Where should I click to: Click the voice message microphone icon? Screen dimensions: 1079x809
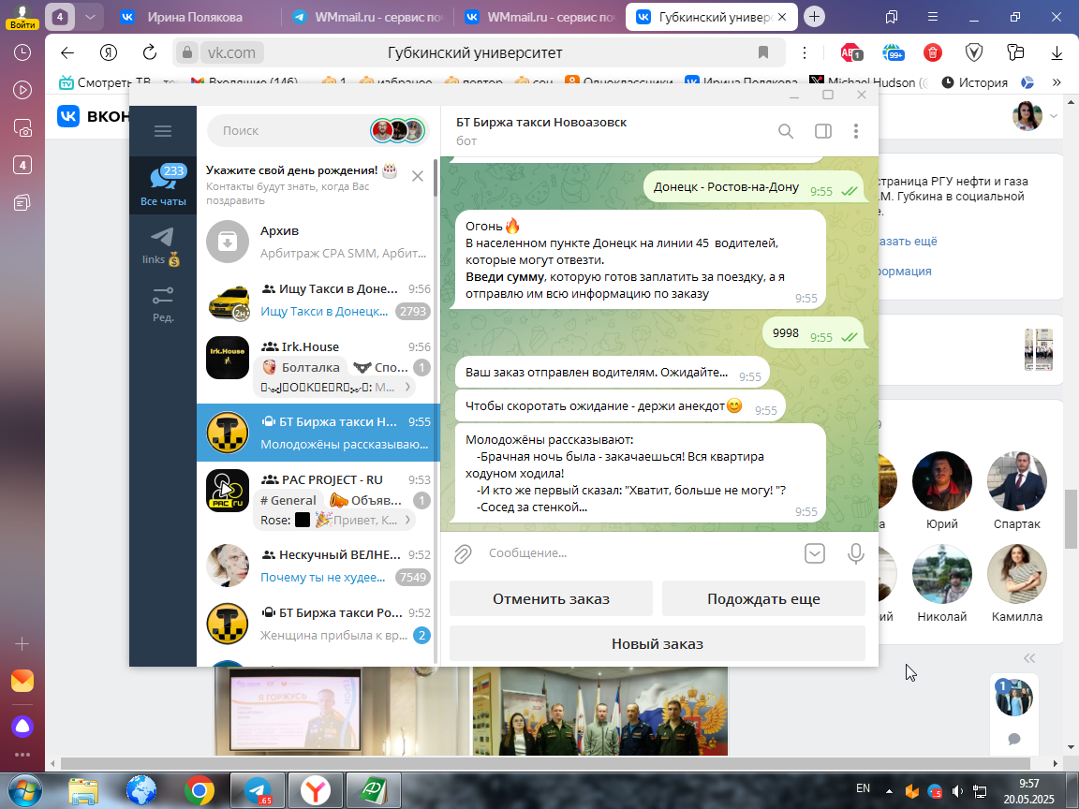click(x=856, y=553)
